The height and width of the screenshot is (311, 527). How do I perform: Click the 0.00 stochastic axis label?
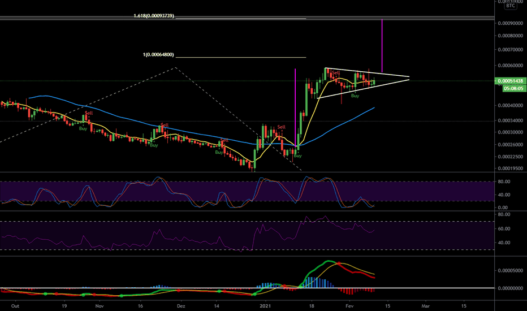(x=504, y=208)
